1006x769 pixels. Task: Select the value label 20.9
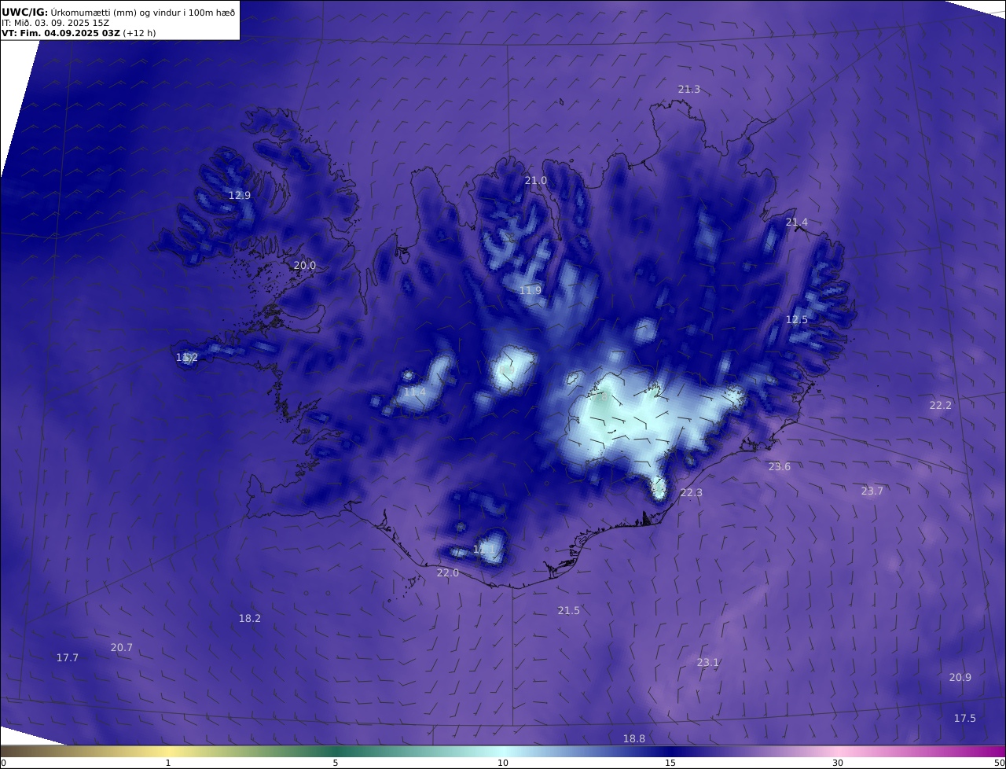coord(960,678)
